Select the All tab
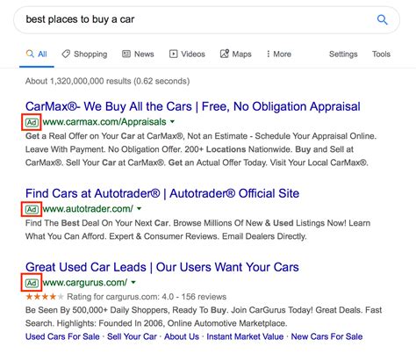 [37, 54]
